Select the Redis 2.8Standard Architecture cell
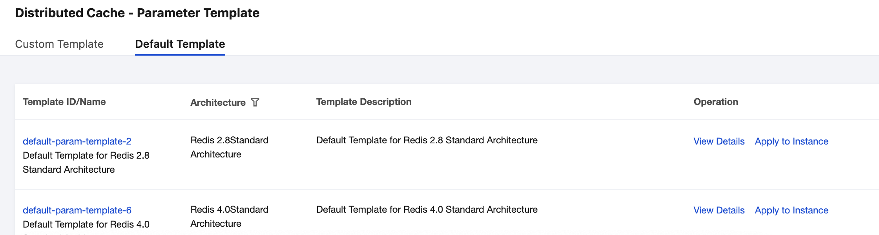 (x=229, y=147)
